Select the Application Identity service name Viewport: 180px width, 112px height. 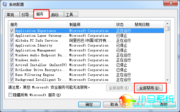34,45
